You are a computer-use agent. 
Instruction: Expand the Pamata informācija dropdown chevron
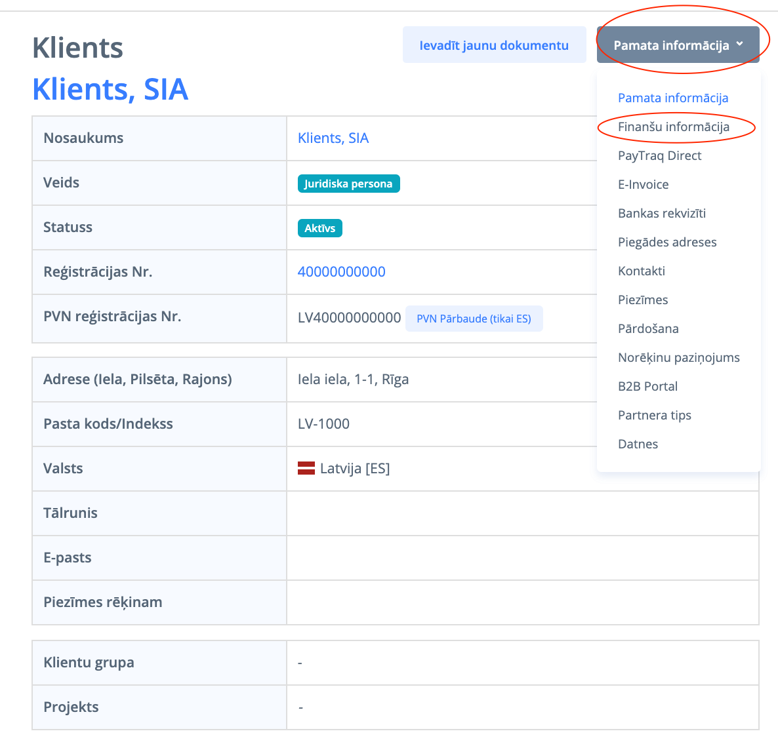tap(740, 45)
